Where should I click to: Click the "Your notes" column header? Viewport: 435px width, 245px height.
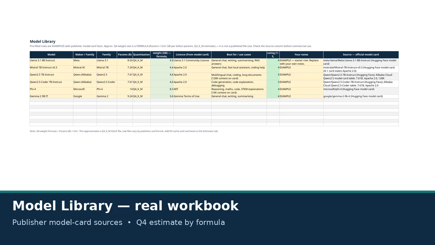click(x=301, y=54)
